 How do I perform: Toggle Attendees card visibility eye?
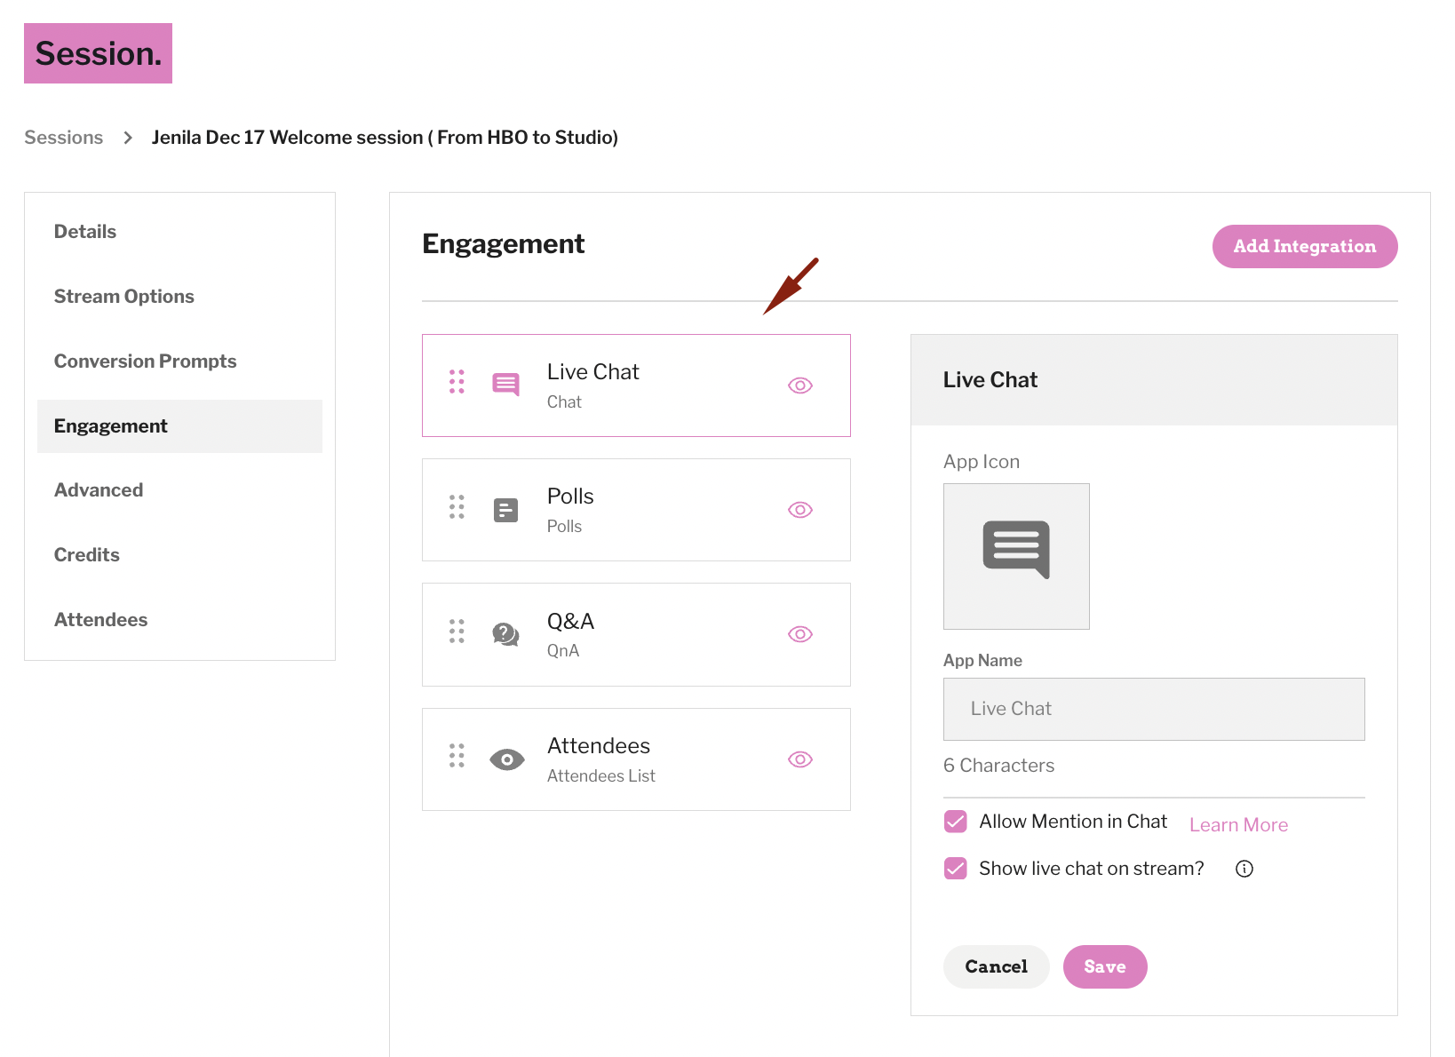click(800, 759)
